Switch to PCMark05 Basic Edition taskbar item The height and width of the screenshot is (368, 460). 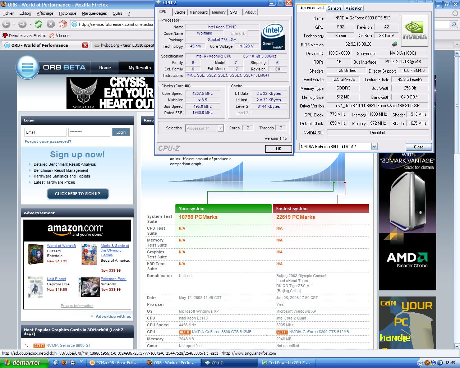(114, 363)
